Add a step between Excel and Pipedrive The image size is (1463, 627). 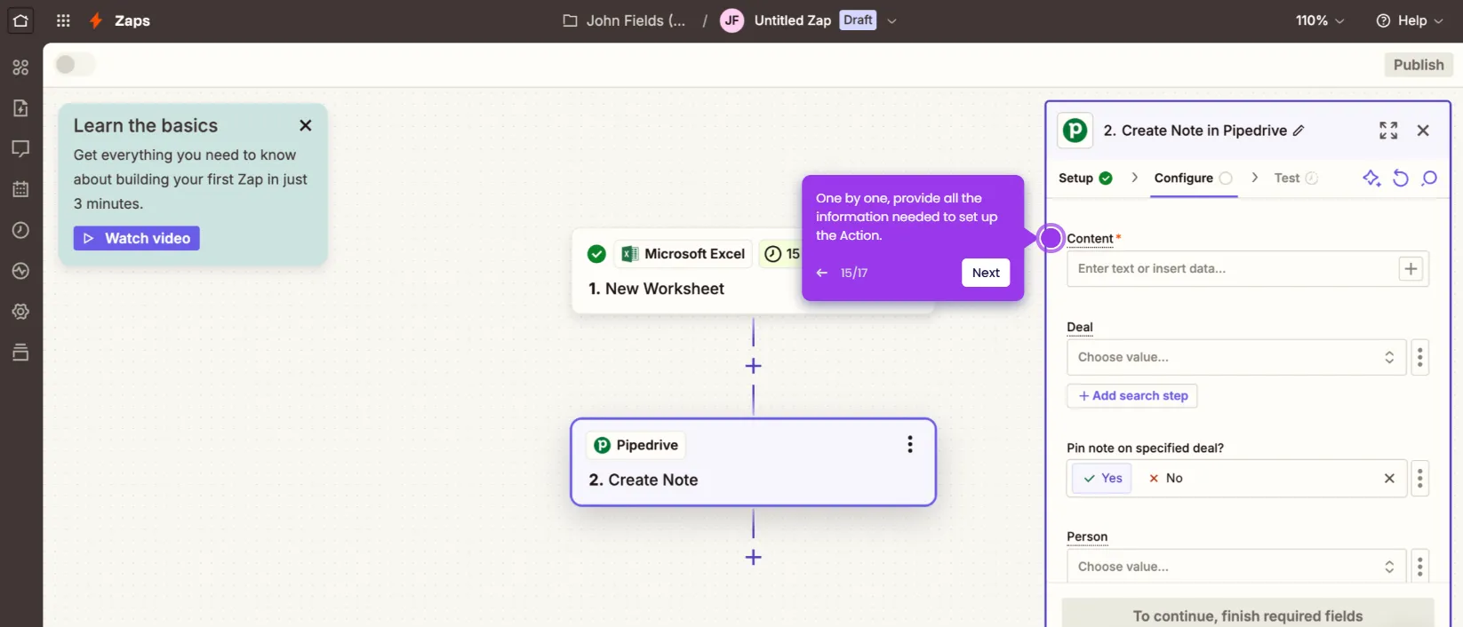click(753, 366)
